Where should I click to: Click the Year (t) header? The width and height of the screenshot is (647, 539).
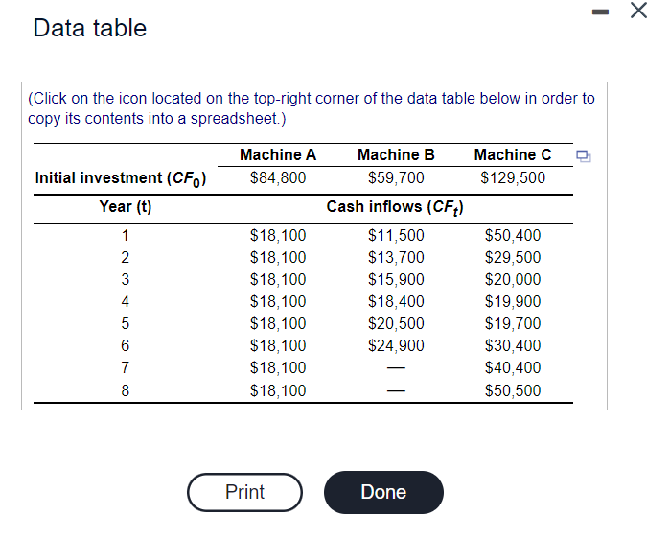coord(126,207)
